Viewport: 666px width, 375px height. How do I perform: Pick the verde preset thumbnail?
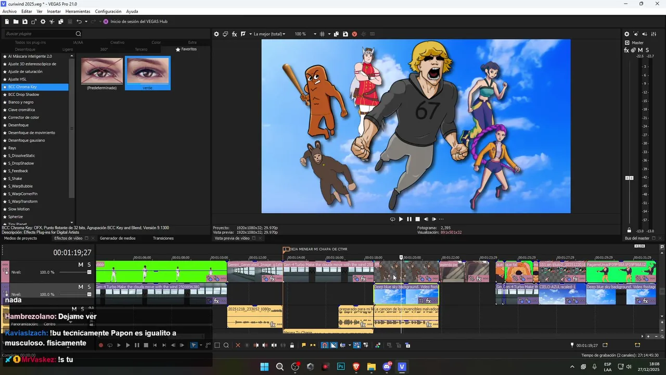click(148, 73)
